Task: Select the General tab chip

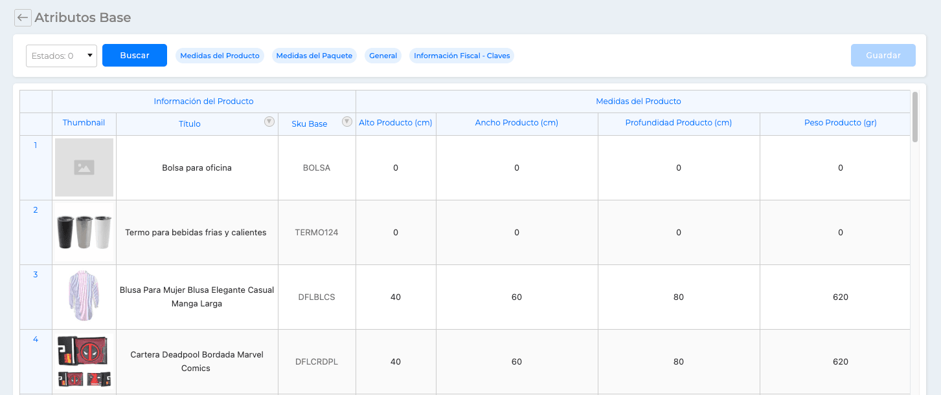Action: point(383,56)
